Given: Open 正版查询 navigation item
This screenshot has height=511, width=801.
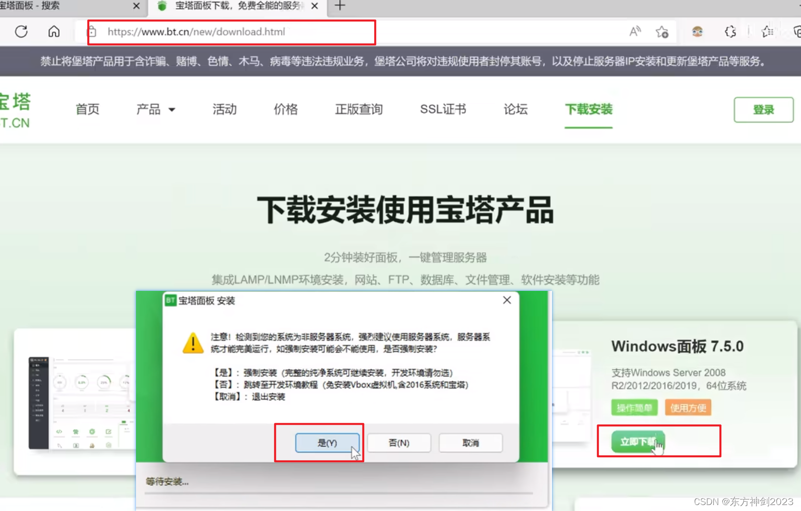Looking at the screenshot, I should click(x=359, y=109).
